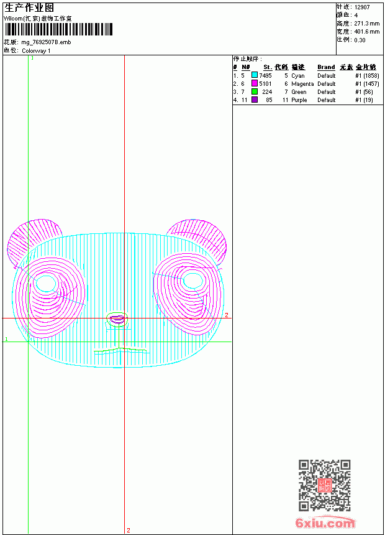
Task: Click 'Default' brand in the Green row
Action: point(327,92)
